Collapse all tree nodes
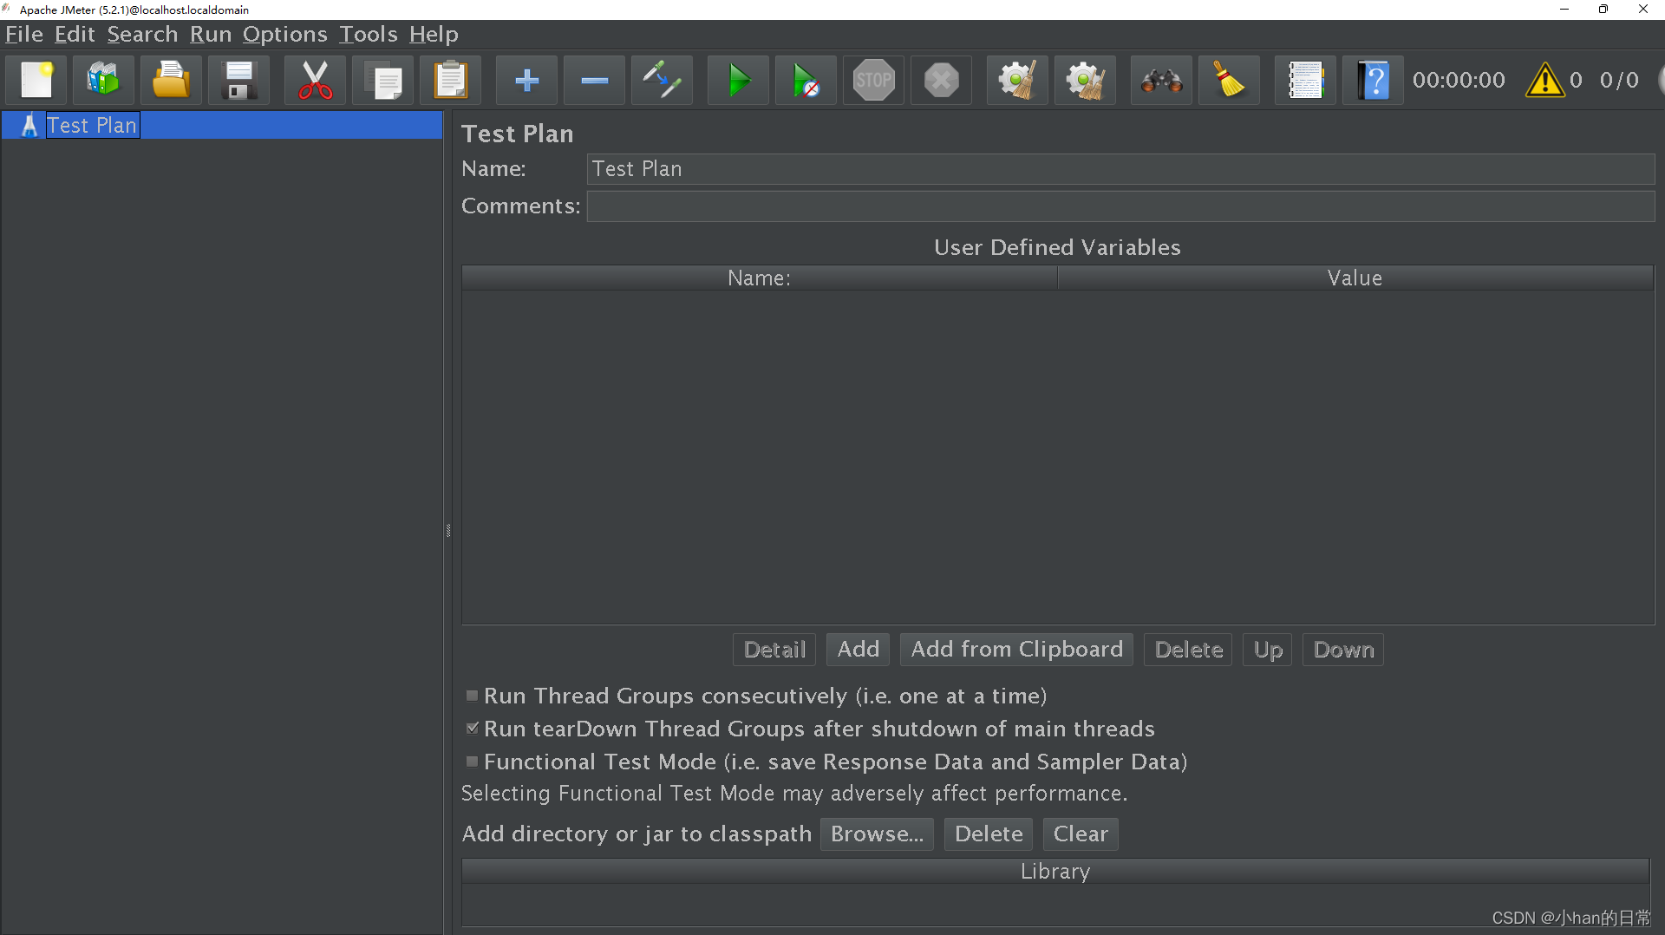This screenshot has width=1665, height=935. coord(594,80)
